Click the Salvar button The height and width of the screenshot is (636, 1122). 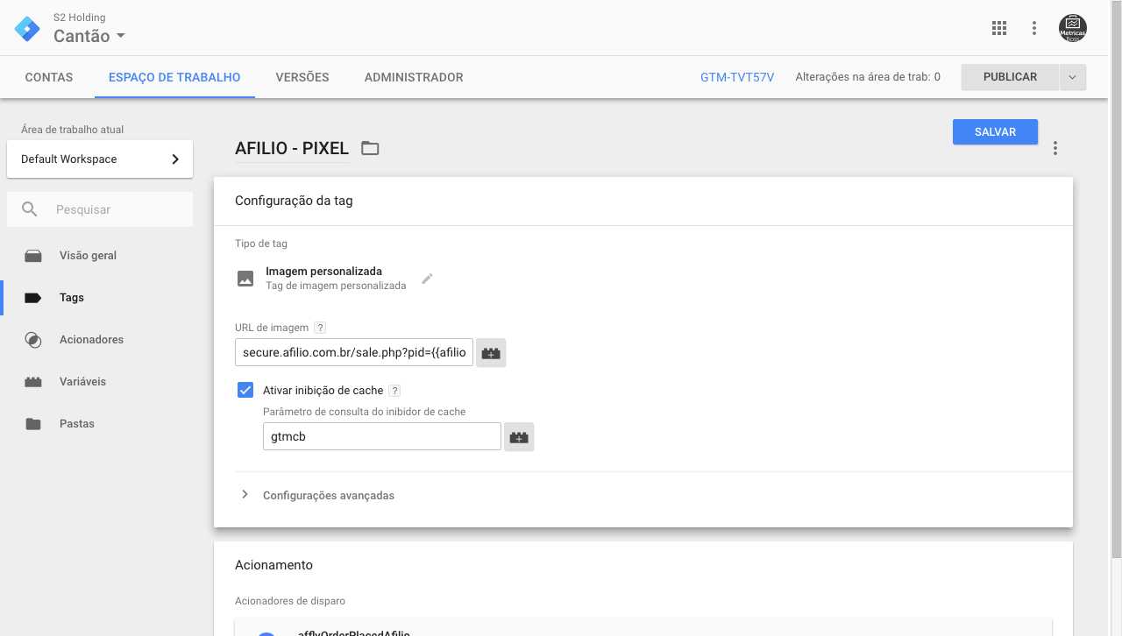click(995, 131)
